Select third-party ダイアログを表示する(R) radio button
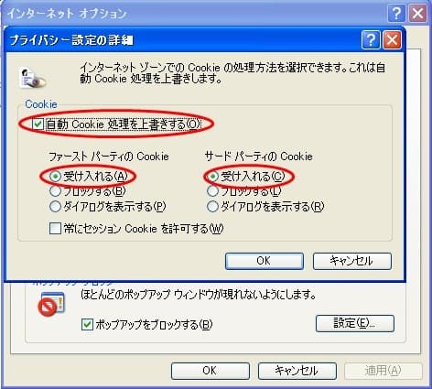Screen dimensions: 432x389 pyautogui.click(x=212, y=207)
